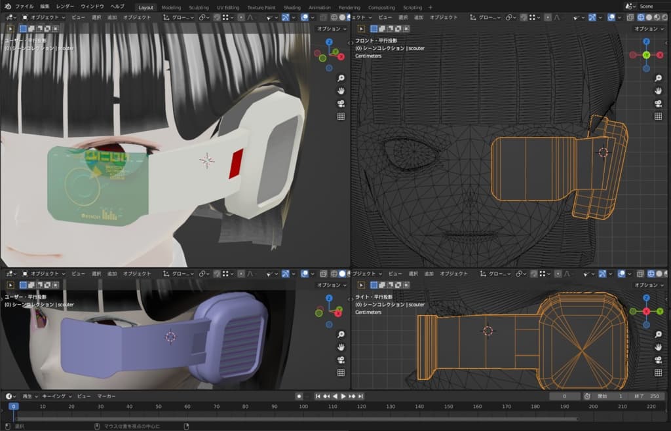Viewport: 671px width, 431px height.
Task: Click the zoom magnifier icon in front-view viewport
Action: (x=658, y=77)
